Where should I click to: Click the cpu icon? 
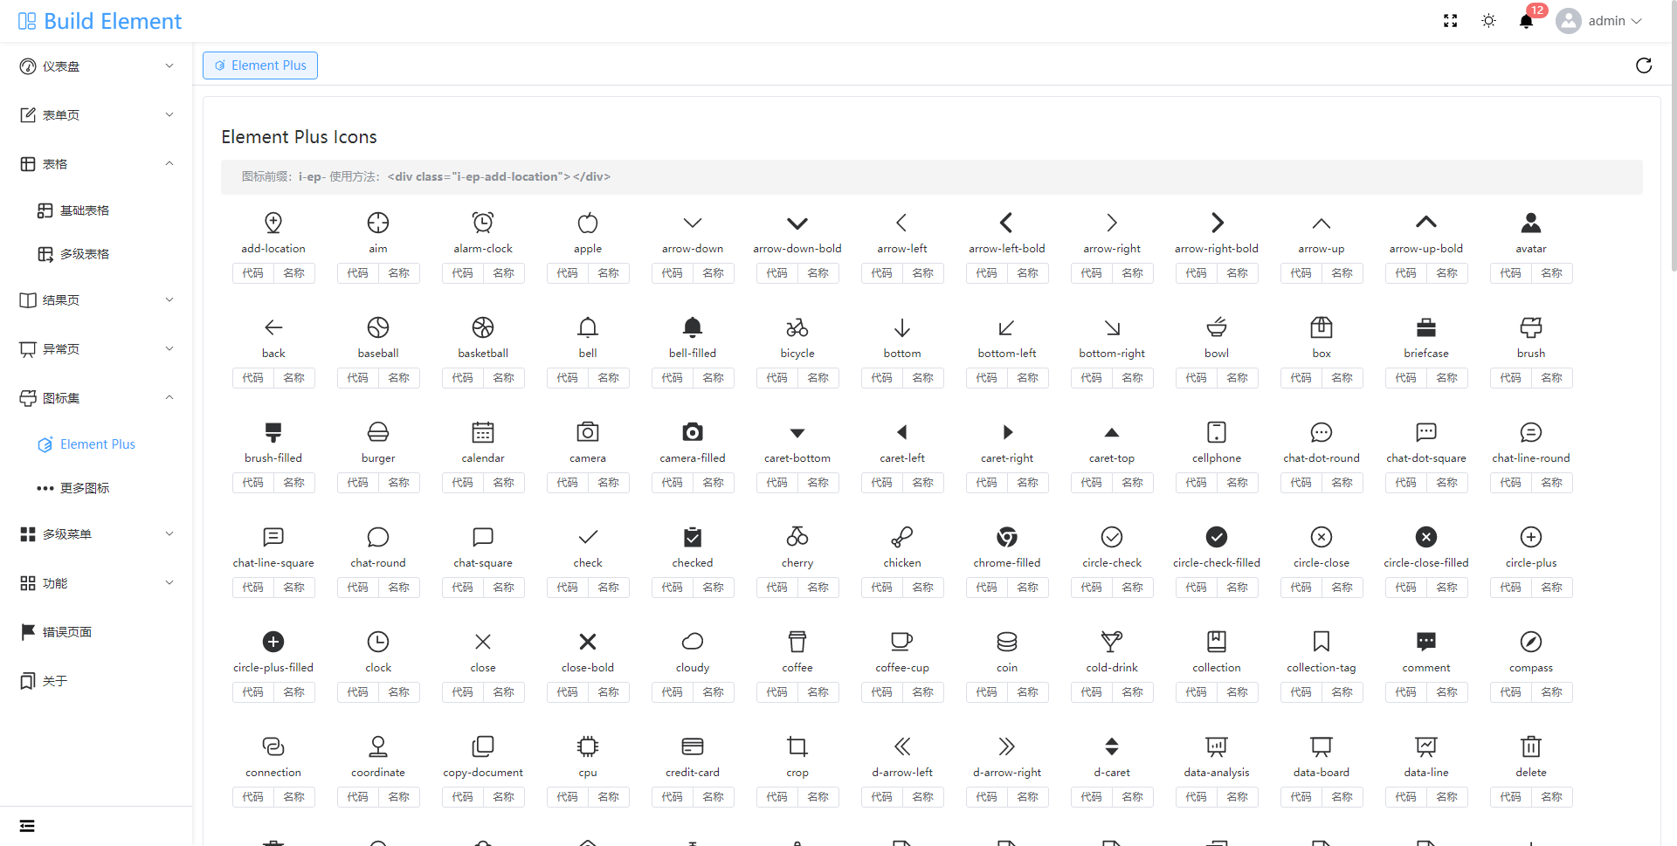pyautogui.click(x=588, y=746)
